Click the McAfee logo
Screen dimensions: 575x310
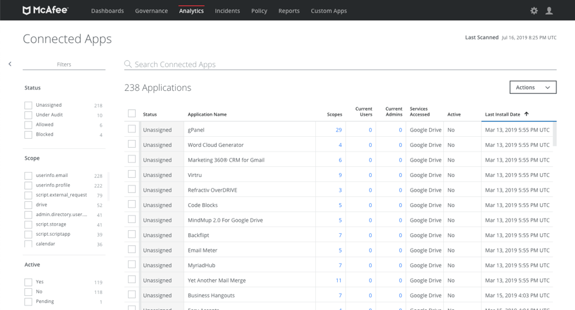[x=45, y=10]
